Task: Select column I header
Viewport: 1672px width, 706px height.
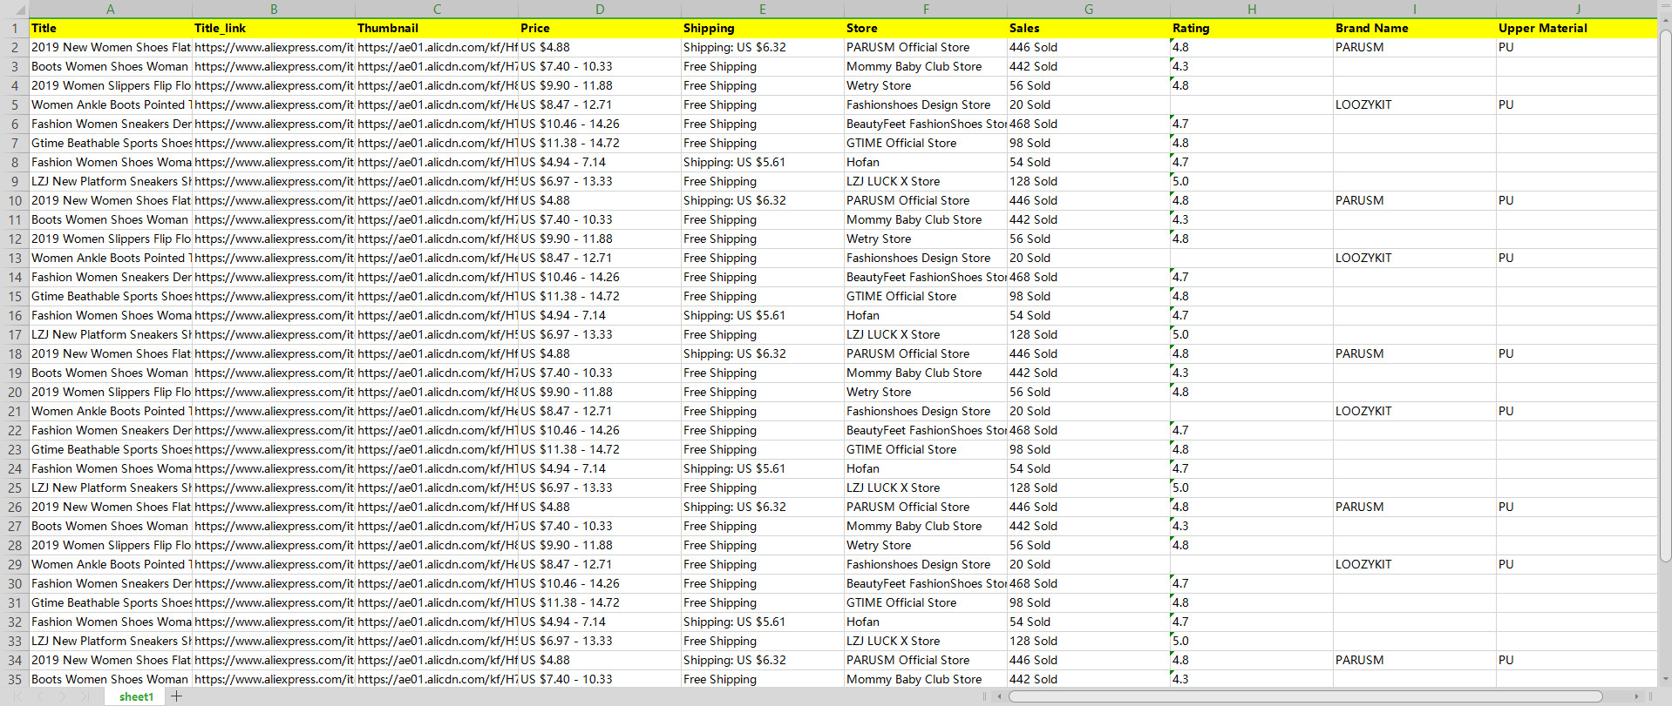Action: click(x=1415, y=10)
